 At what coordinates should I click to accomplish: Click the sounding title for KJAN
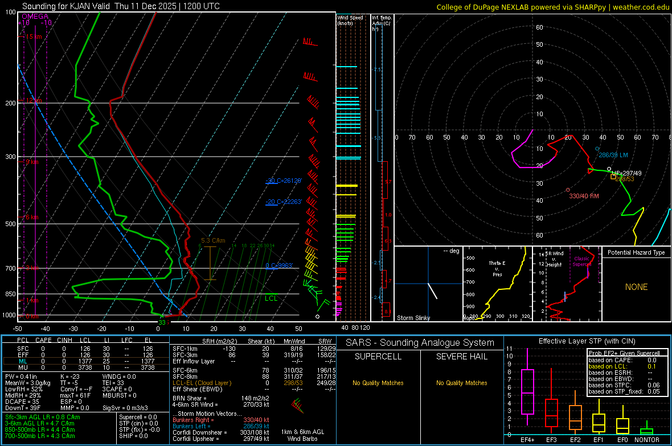(x=121, y=6)
